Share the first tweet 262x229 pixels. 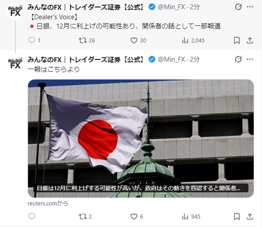coord(250,40)
